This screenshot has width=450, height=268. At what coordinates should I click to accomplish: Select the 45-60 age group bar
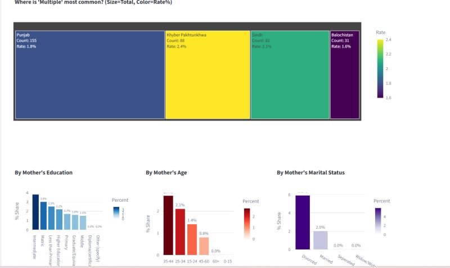[204, 246]
